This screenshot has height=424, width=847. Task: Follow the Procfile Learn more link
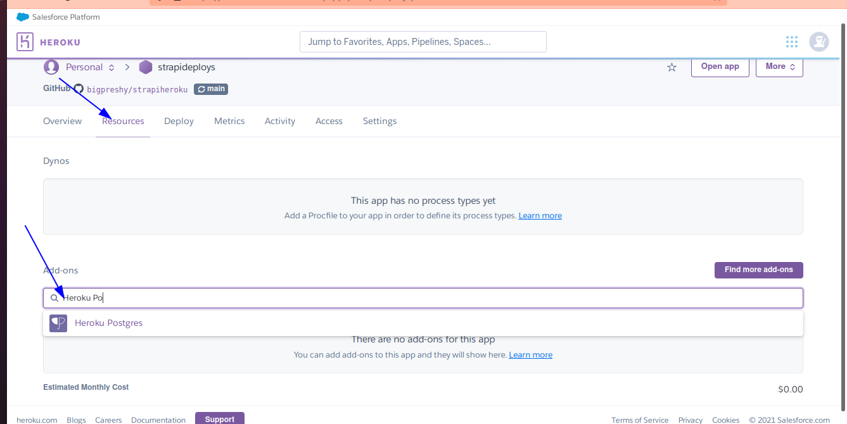pyautogui.click(x=540, y=216)
